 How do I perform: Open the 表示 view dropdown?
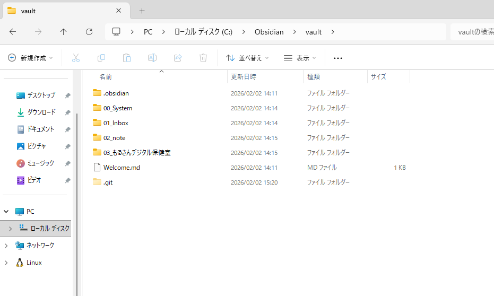point(300,58)
